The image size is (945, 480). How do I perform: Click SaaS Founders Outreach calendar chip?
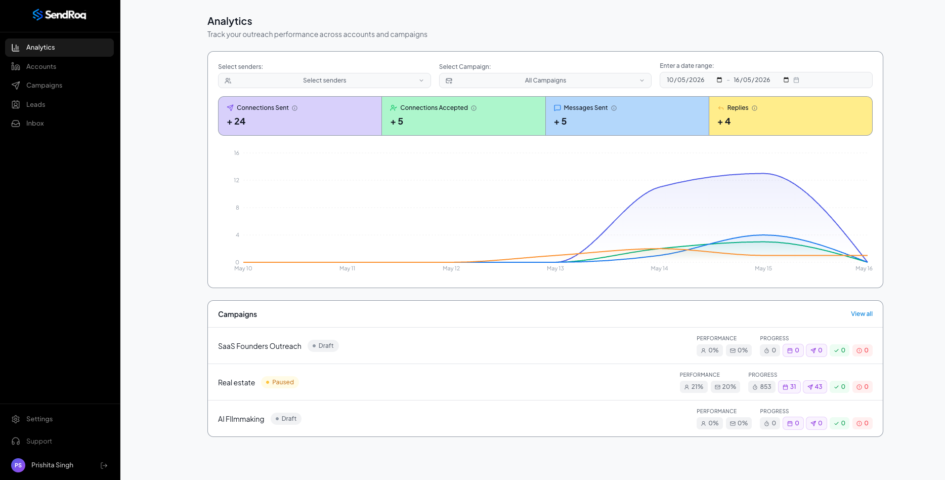click(x=793, y=350)
